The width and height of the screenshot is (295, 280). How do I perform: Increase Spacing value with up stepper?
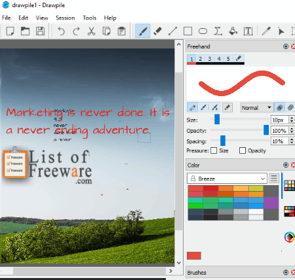(292, 139)
